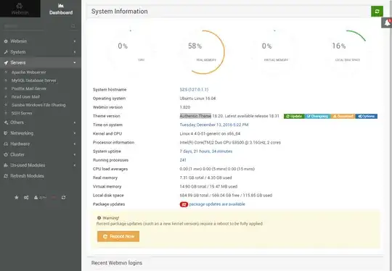Click the running processes count 241
This screenshot has width=392, height=271.
tap(183, 160)
